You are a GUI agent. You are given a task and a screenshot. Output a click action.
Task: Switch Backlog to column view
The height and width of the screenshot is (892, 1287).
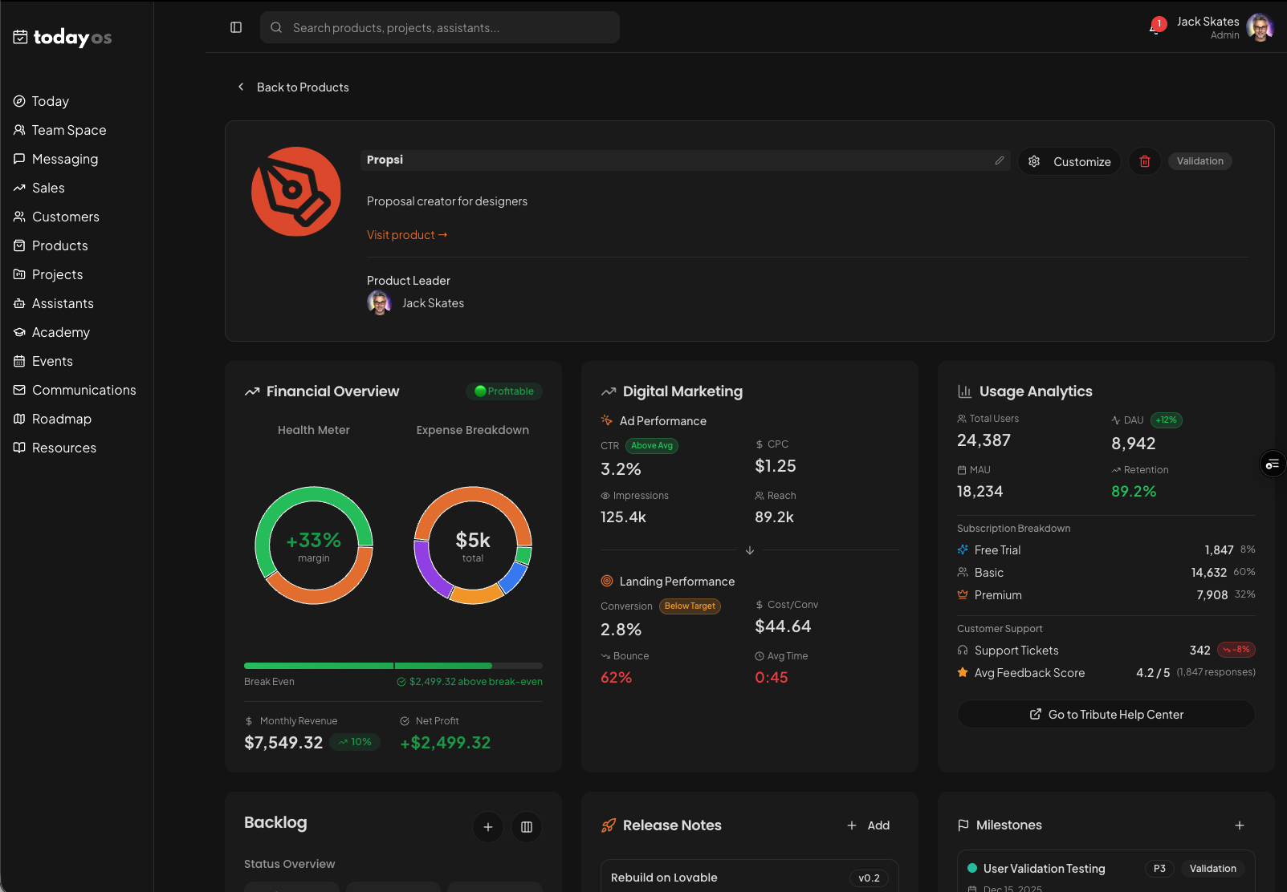point(527,827)
